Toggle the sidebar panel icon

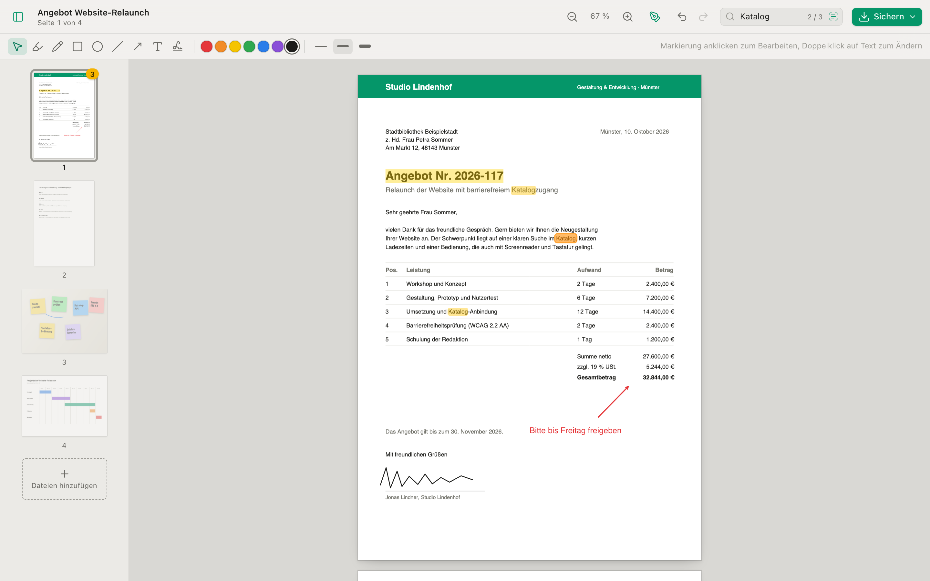pos(18,16)
